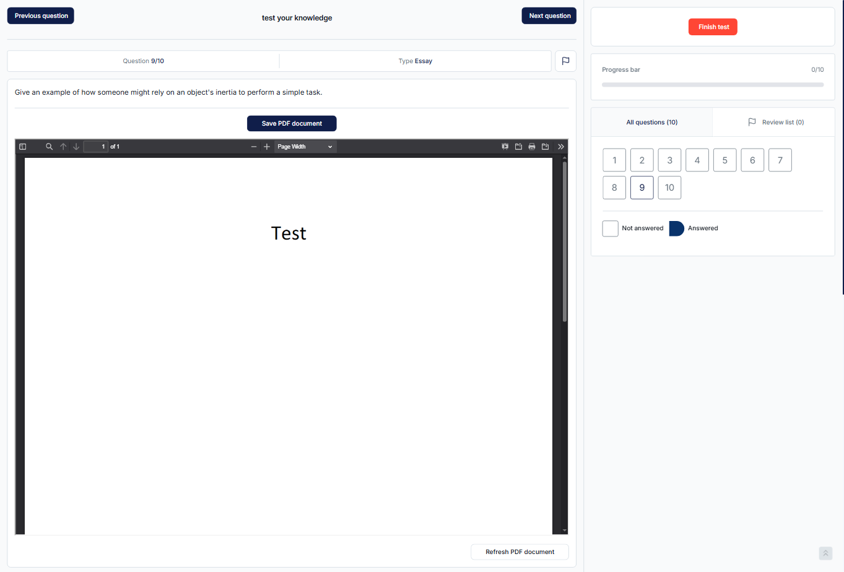Switch to Review list (0) tab
Viewport: 844px width, 572px height.
tap(774, 123)
